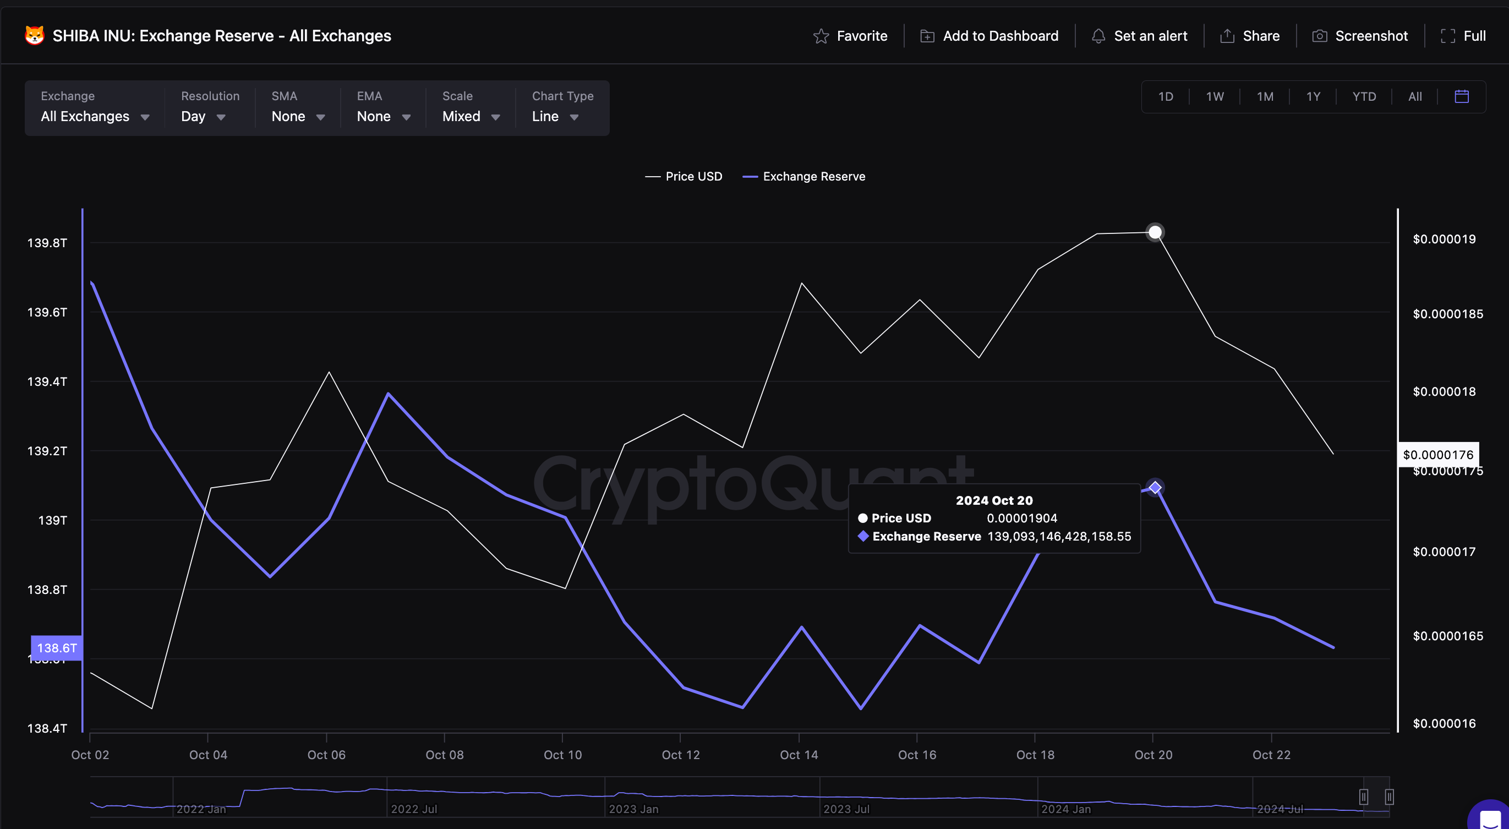This screenshot has width=1509, height=829.
Task: Click the $0.000019 right axis label
Action: coord(1444,239)
